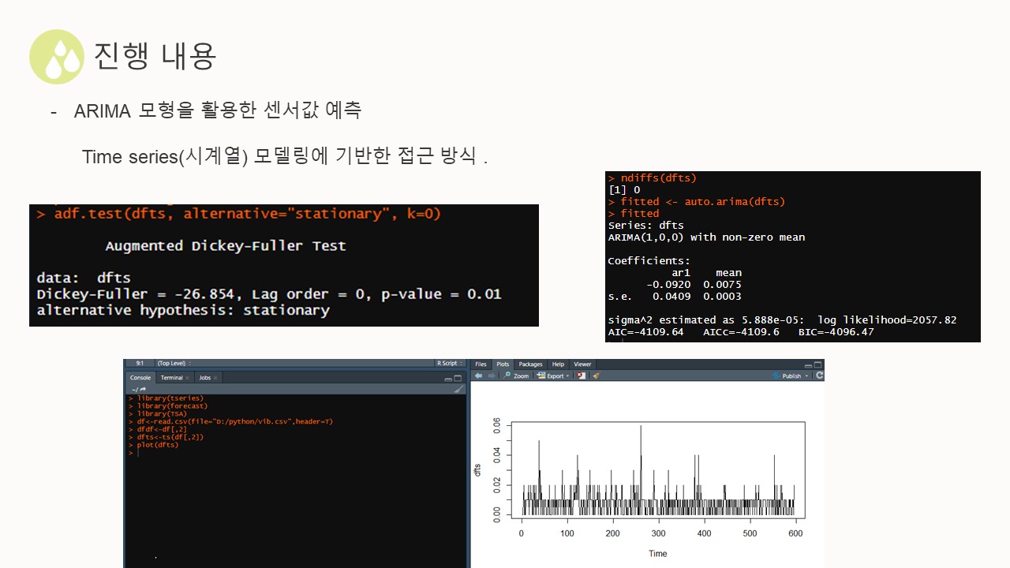This screenshot has width=1010, height=568.
Task: Close the Terminal tab
Action: click(187, 378)
